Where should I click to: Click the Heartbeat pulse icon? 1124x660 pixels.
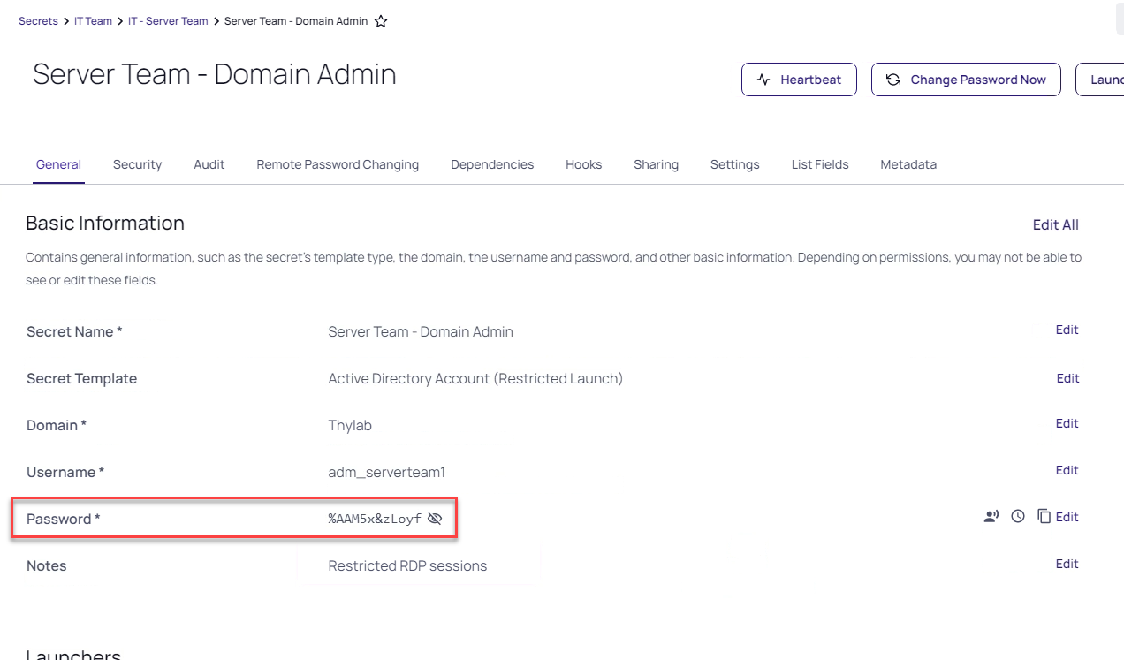point(764,80)
